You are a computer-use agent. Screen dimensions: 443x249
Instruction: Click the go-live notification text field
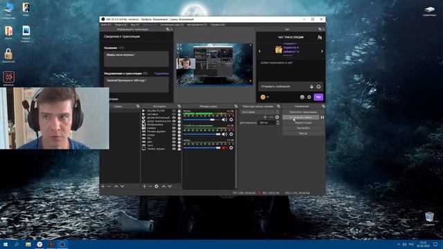[136, 84]
